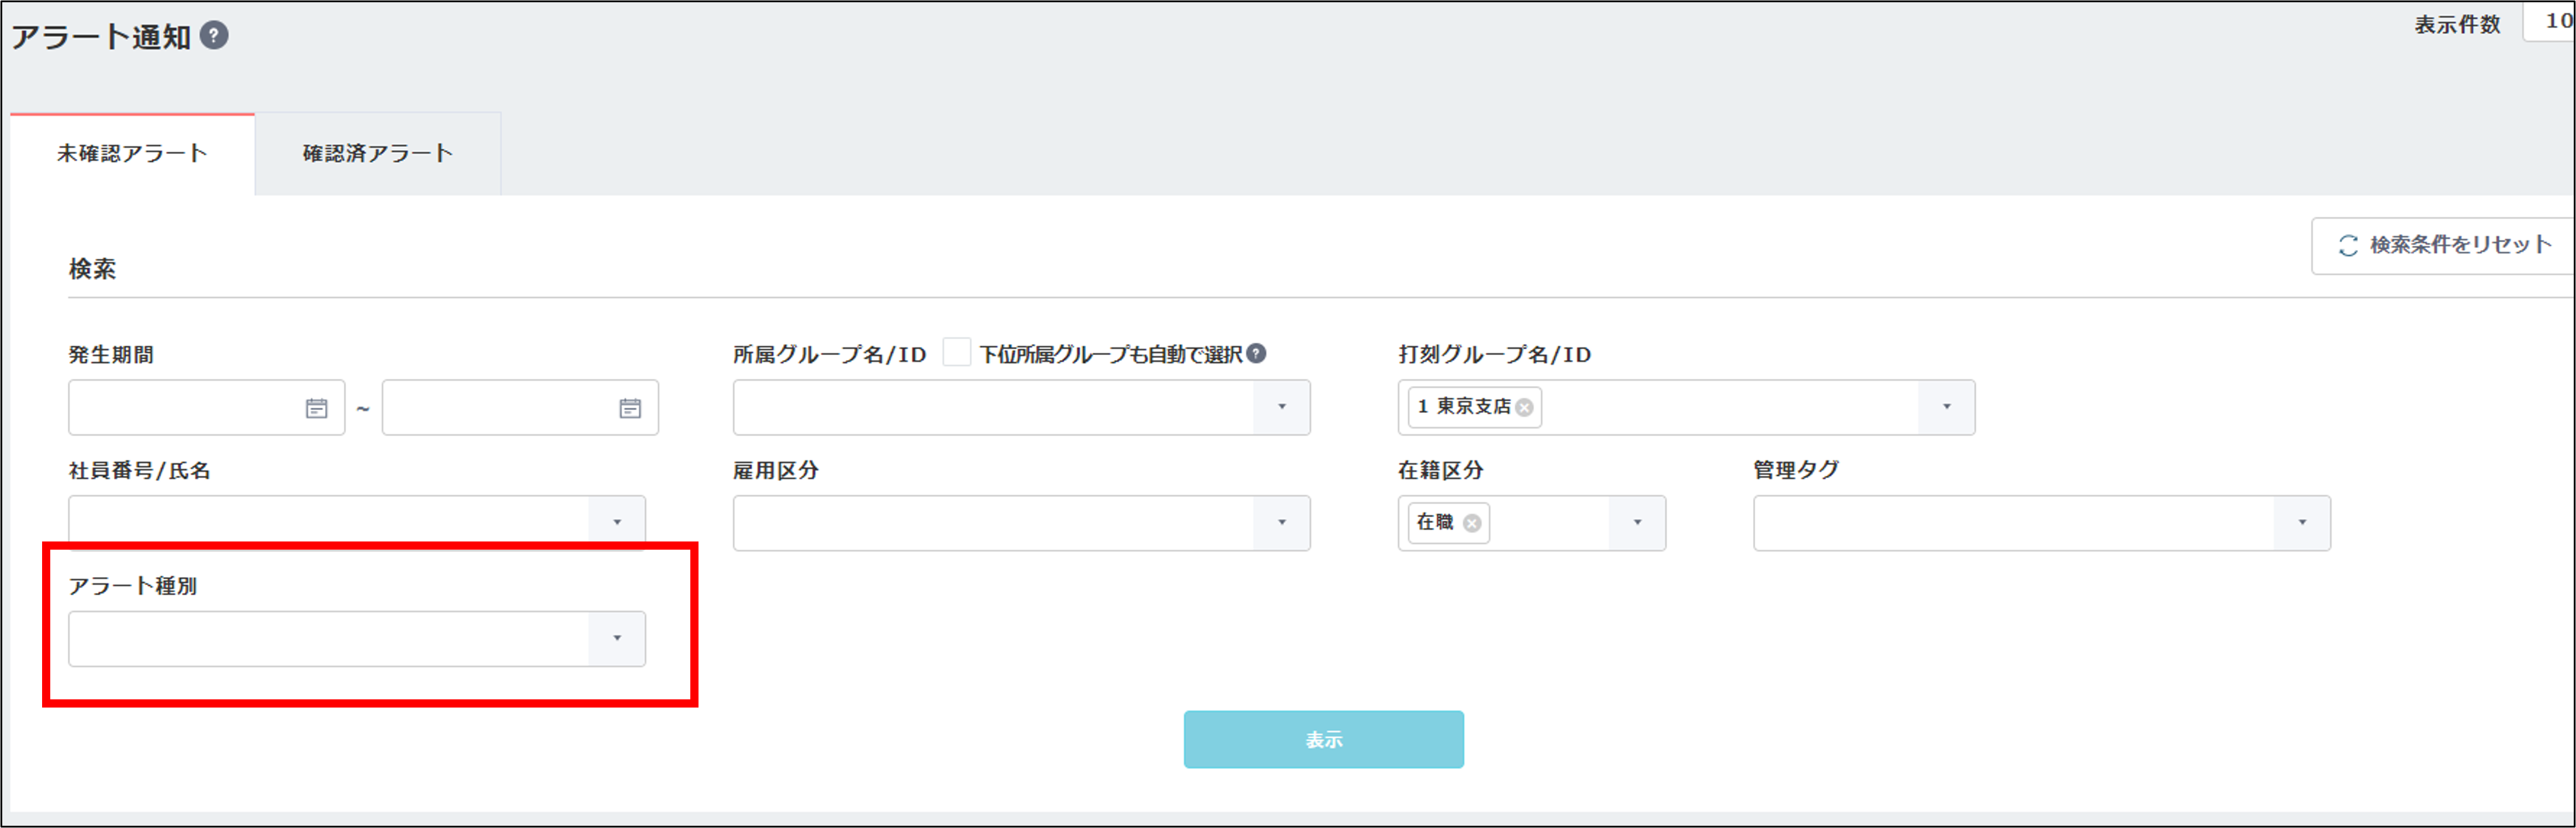Image resolution: width=2576 pixels, height=828 pixels.
Task: Open the 雇用区分 dropdown
Action: (1281, 523)
